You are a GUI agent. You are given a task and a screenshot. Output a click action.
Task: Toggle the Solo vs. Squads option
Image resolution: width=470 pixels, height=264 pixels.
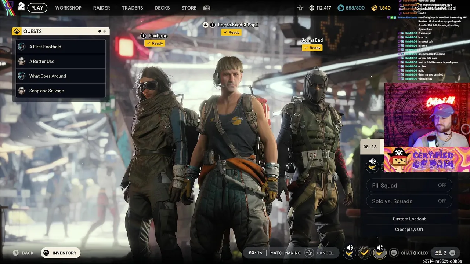[x=409, y=201]
